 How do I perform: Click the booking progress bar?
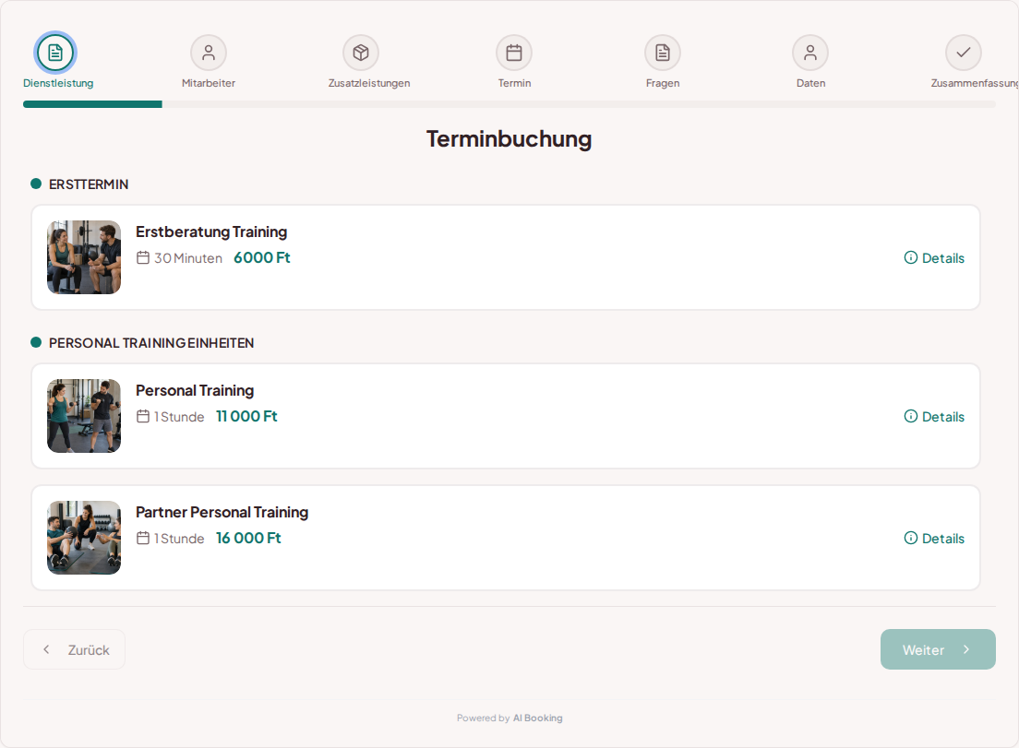(509, 104)
